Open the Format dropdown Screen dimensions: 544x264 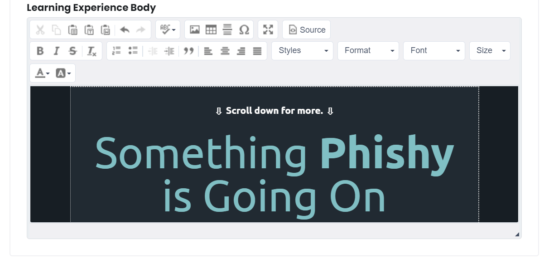pos(368,51)
